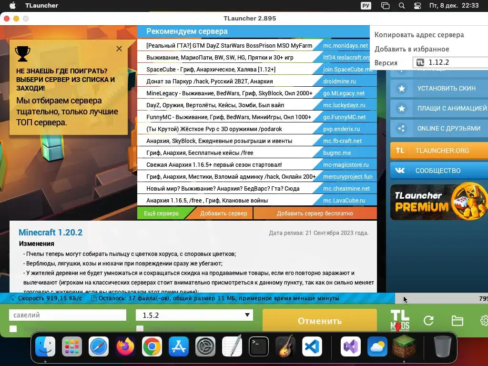Open the СООБЩЕСТВО community button
Screen dimensions: 488x366
(439, 171)
